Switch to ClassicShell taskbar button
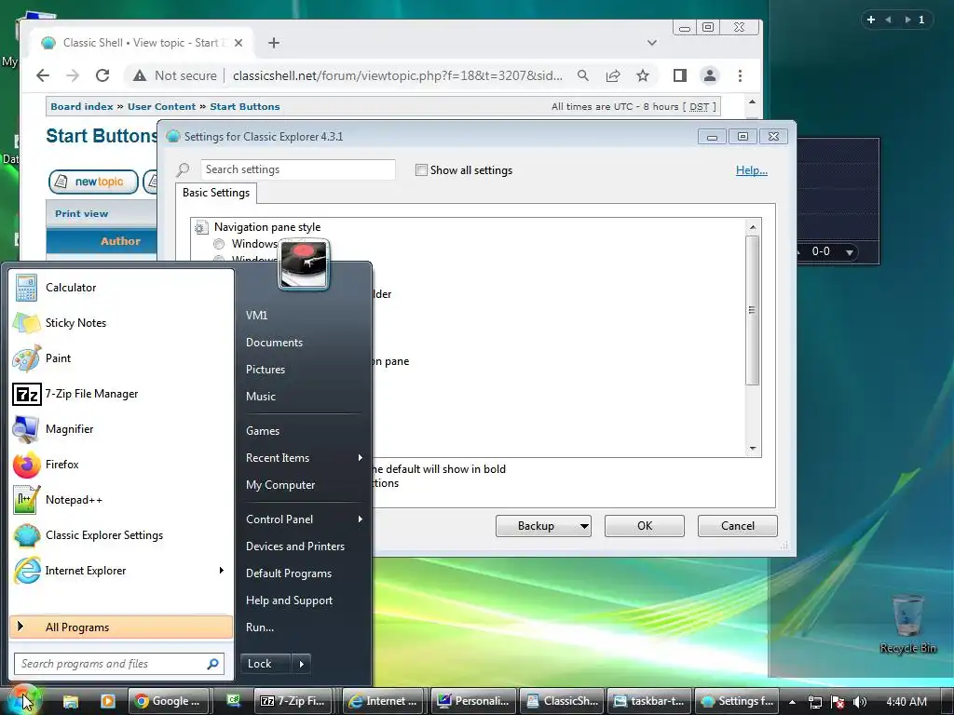The height and width of the screenshot is (715, 954). 562,701
